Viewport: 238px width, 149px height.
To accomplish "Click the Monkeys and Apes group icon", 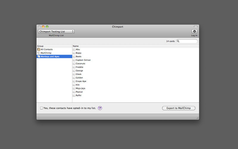I will pyautogui.click(x=39, y=56).
